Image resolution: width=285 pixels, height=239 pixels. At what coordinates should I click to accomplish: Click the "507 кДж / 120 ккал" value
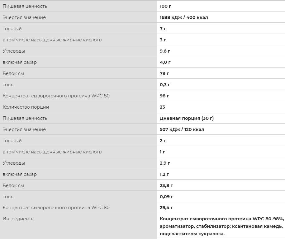point(182,129)
